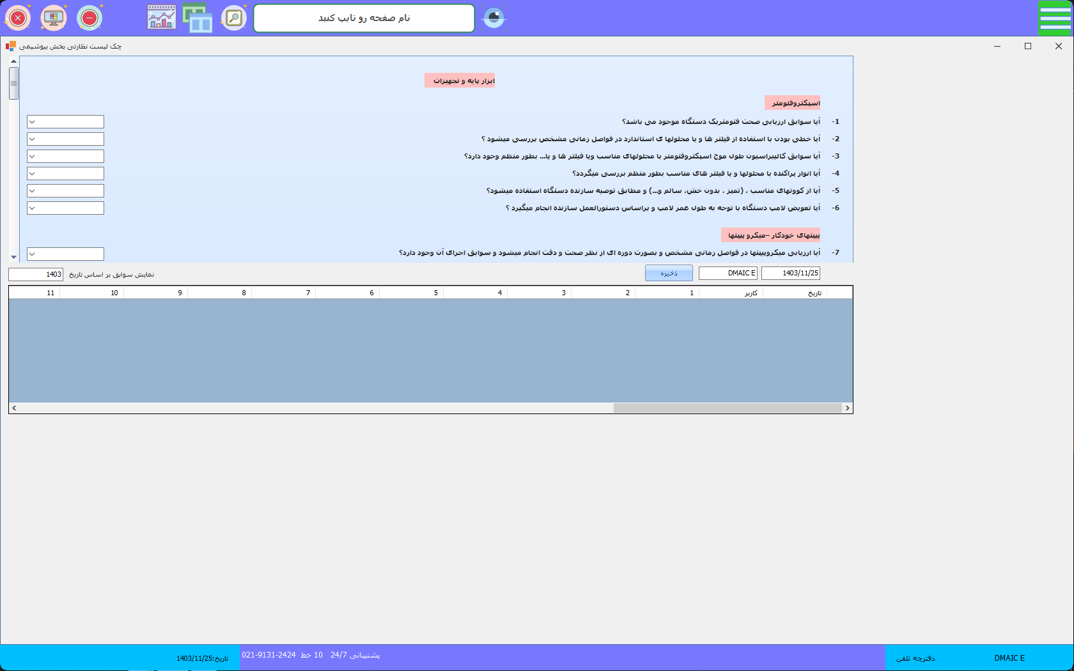Image resolution: width=1074 pixels, height=671 pixels.
Task: Open the answer dropdown for question 6
Action: (x=65, y=208)
